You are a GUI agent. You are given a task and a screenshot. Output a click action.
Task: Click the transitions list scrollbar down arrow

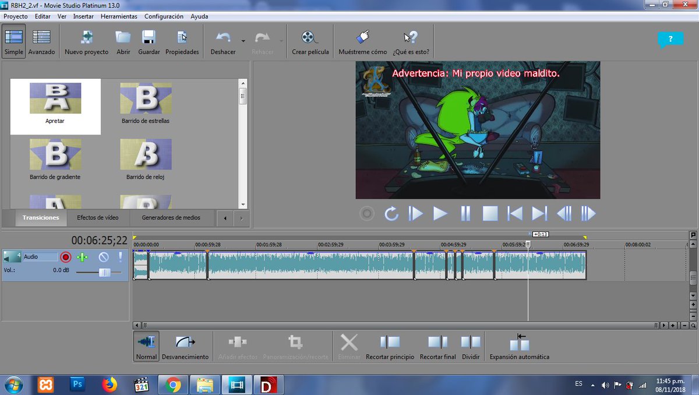pyautogui.click(x=243, y=204)
